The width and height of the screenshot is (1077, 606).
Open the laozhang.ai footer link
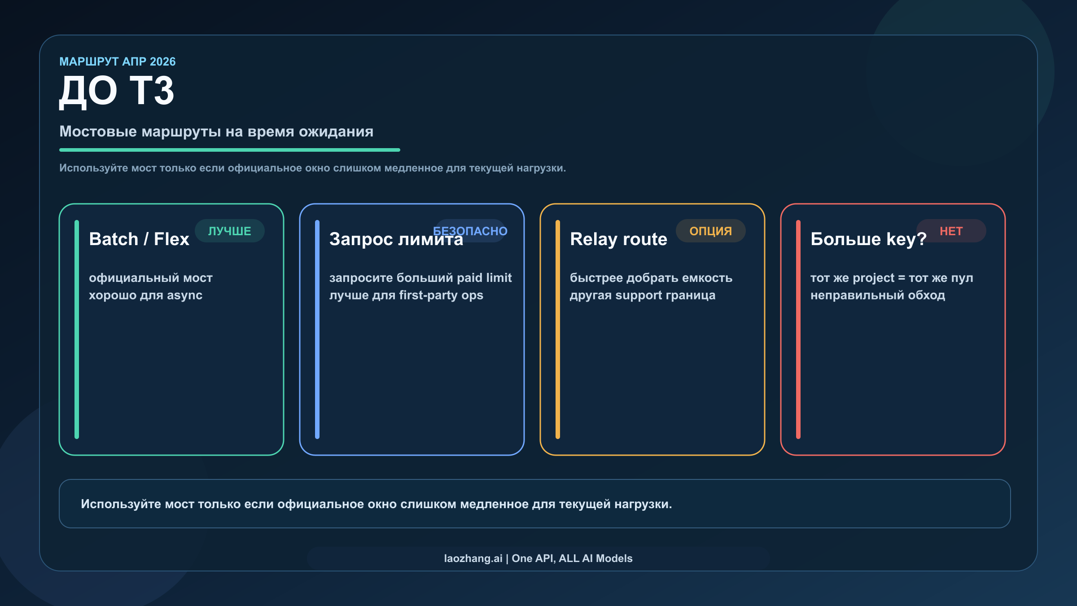pyautogui.click(x=538, y=559)
